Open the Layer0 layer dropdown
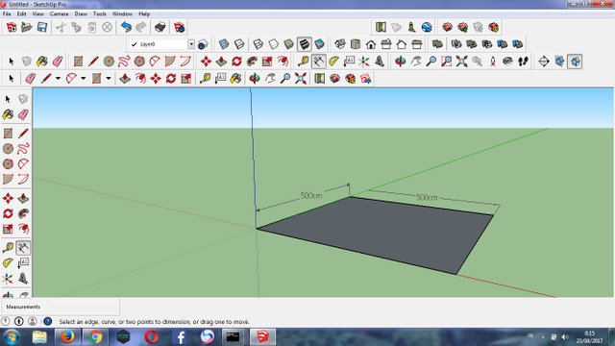Image resolution: width=615 pixels, height=346 pixels. pyautogui.click(x=191, y=44)
